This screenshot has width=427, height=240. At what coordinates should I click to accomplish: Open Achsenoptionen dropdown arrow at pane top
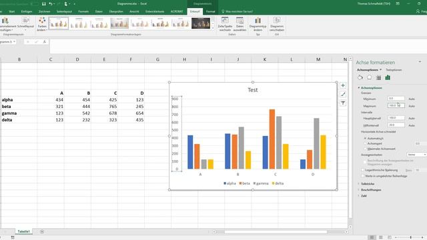381,70
